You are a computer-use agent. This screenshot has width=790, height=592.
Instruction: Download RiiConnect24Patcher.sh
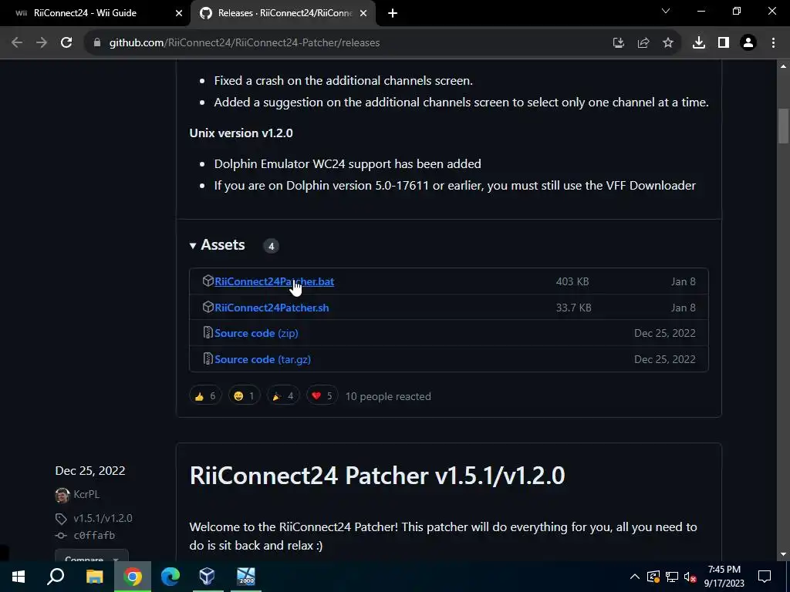point(272,308)
